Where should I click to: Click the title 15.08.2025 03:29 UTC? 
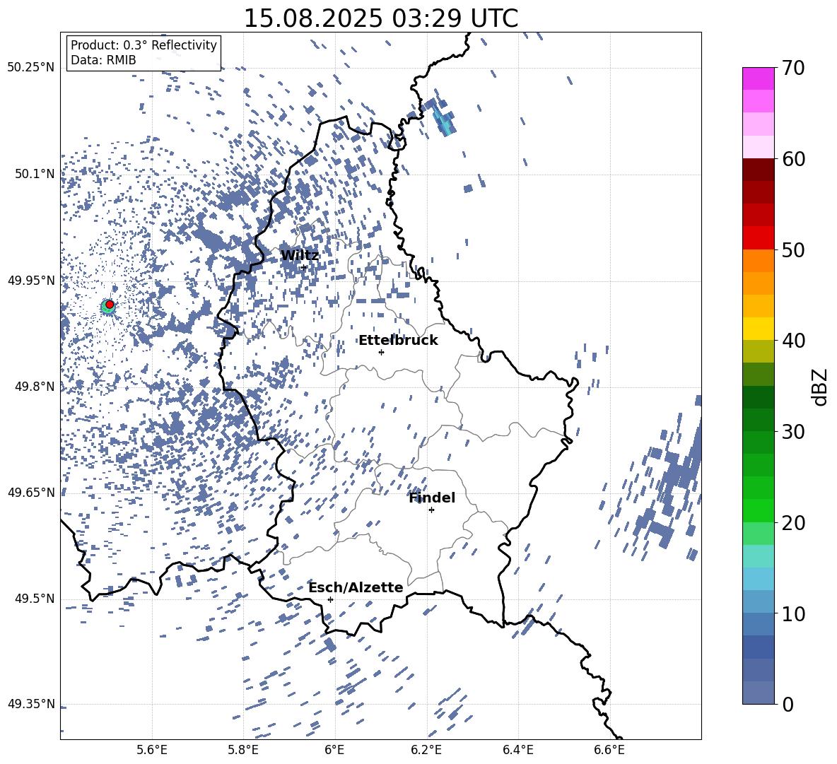click(380, 18)
